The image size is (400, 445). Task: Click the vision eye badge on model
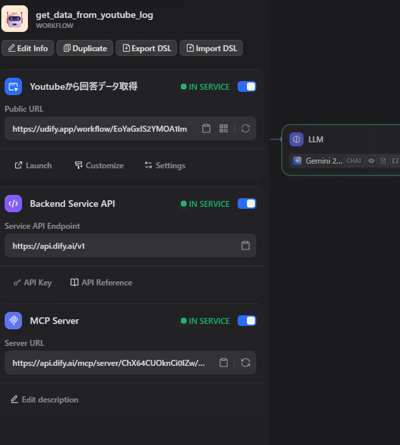371,161
